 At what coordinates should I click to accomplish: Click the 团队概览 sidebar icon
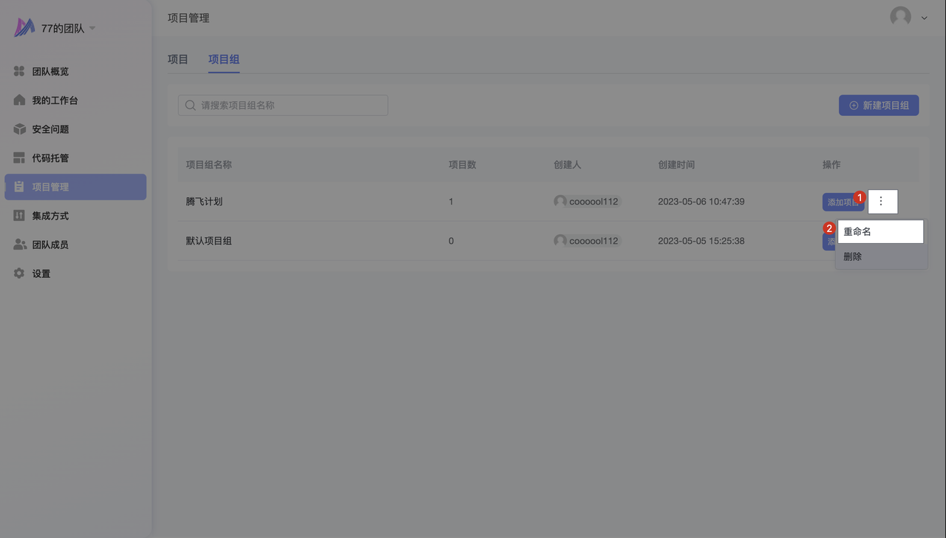[19, 72]
